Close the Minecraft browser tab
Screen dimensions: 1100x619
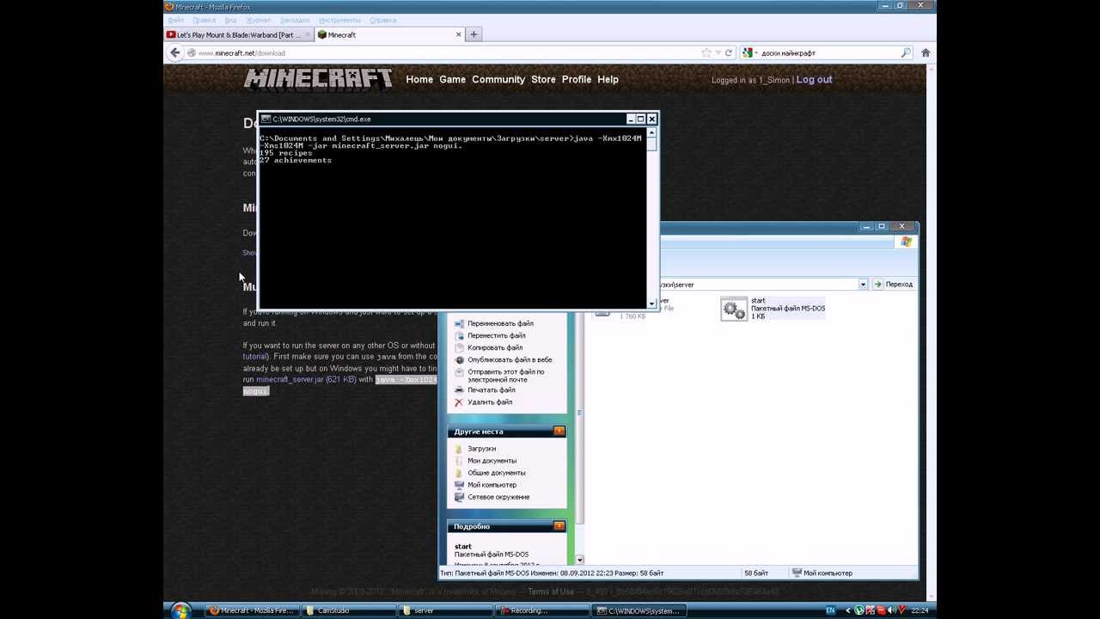click(458, 34)
